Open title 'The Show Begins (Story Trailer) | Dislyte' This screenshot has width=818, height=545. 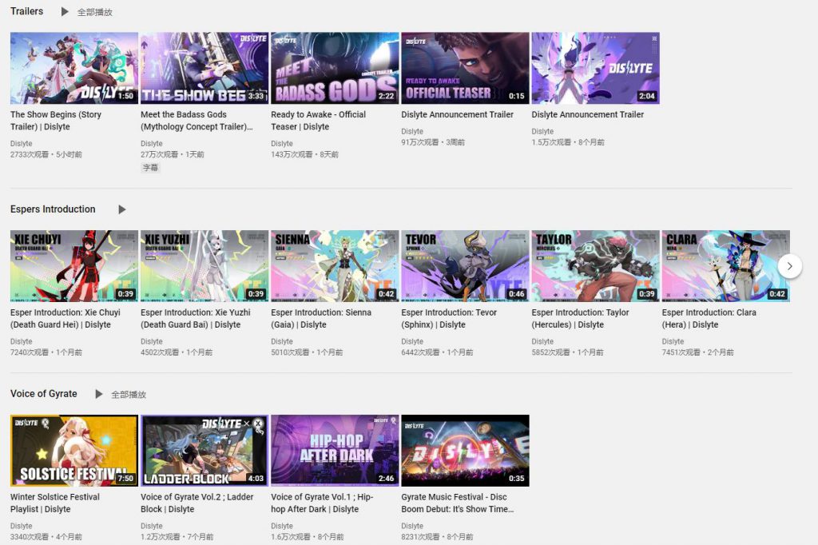pos(56,121)
